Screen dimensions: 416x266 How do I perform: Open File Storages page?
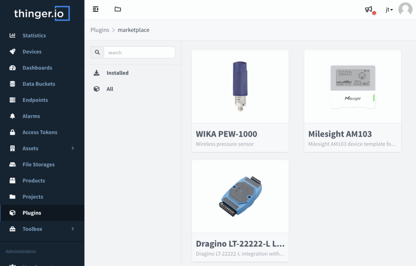click(x=39, y=165)
